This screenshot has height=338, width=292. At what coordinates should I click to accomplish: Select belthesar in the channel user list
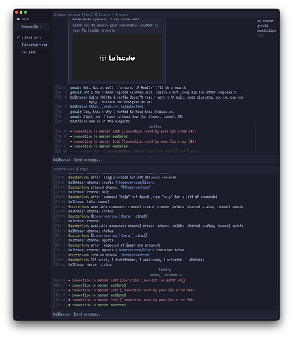click(265, 21)
